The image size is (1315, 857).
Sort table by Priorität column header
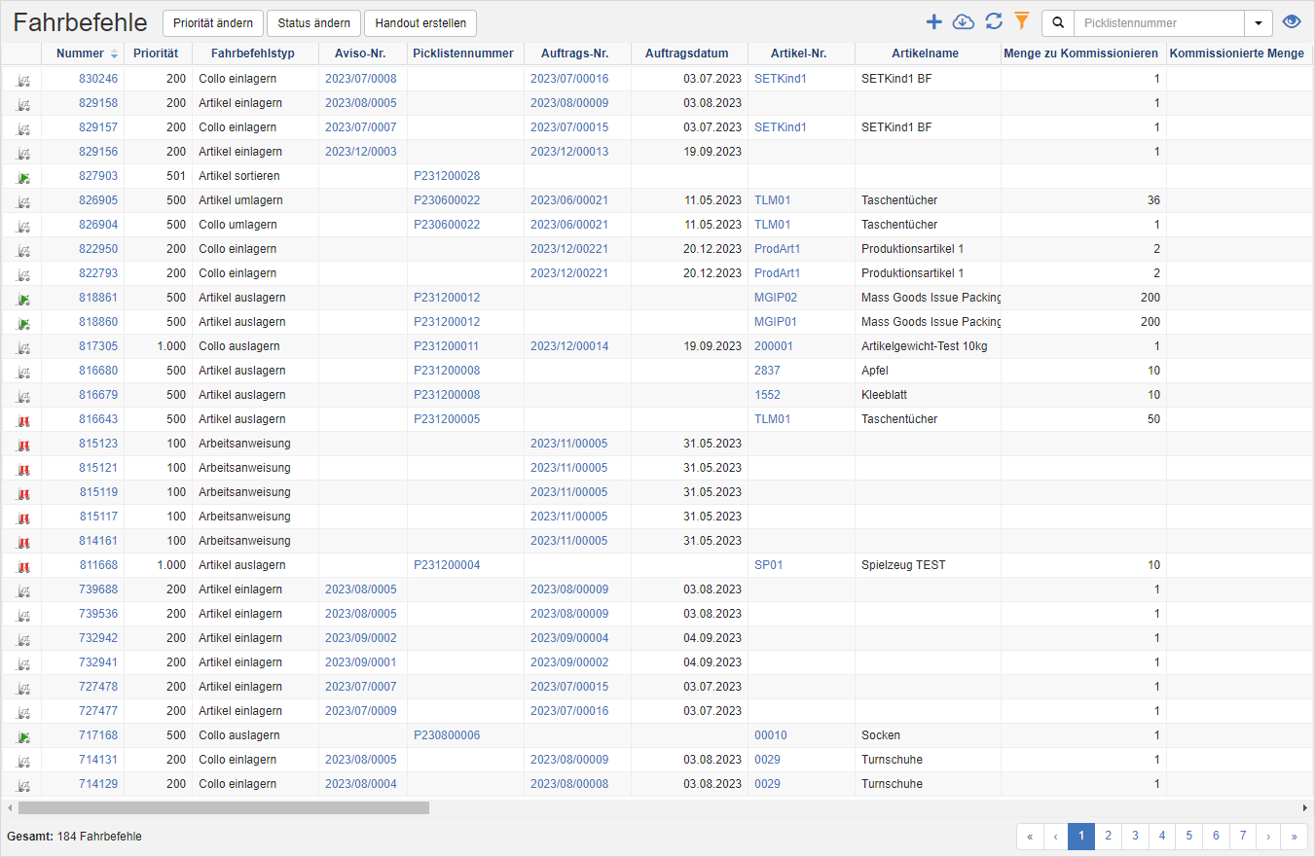coord(156,54)
